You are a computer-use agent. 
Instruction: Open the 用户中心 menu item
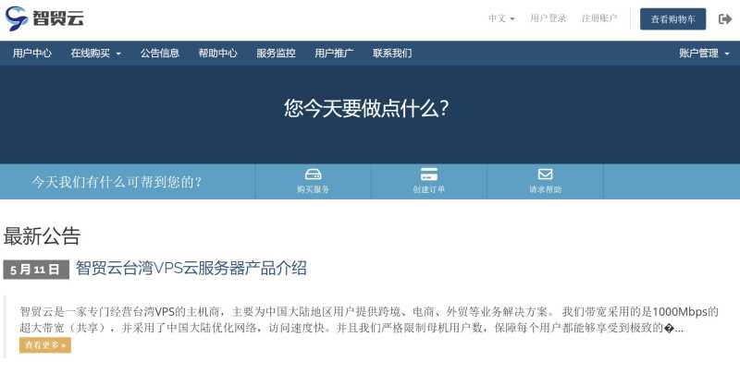[x=32, y=54]
